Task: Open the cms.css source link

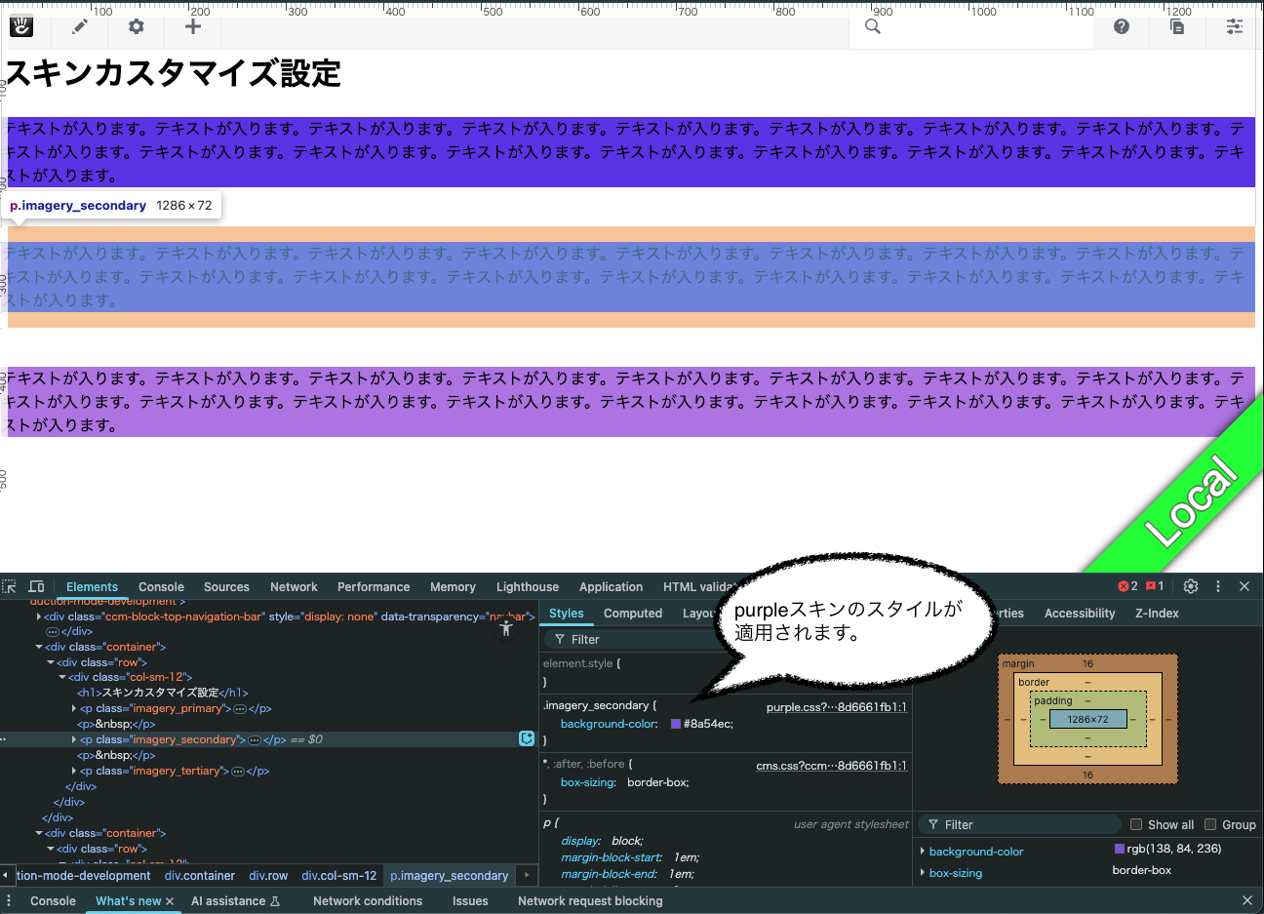Action: (832, 766)
